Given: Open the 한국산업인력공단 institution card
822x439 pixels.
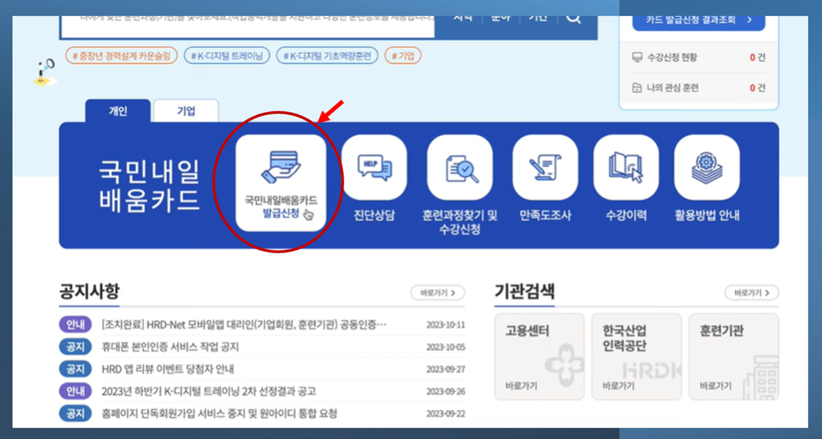Looking at the screenshot, I should 636,356.
